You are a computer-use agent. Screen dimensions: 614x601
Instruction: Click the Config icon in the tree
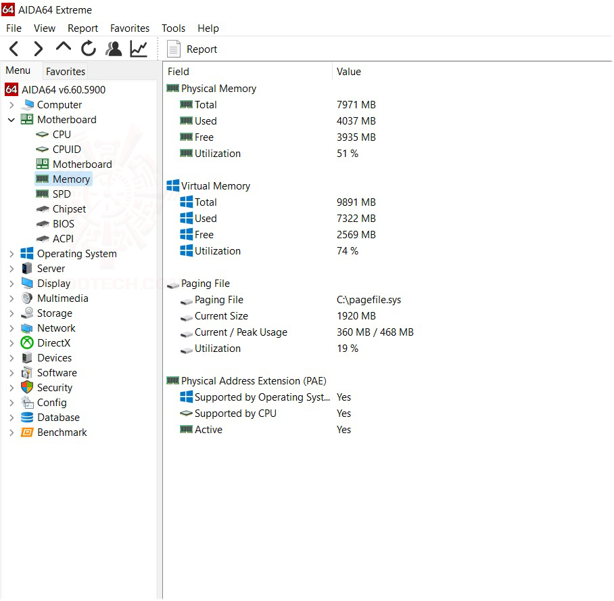point(28,402)
